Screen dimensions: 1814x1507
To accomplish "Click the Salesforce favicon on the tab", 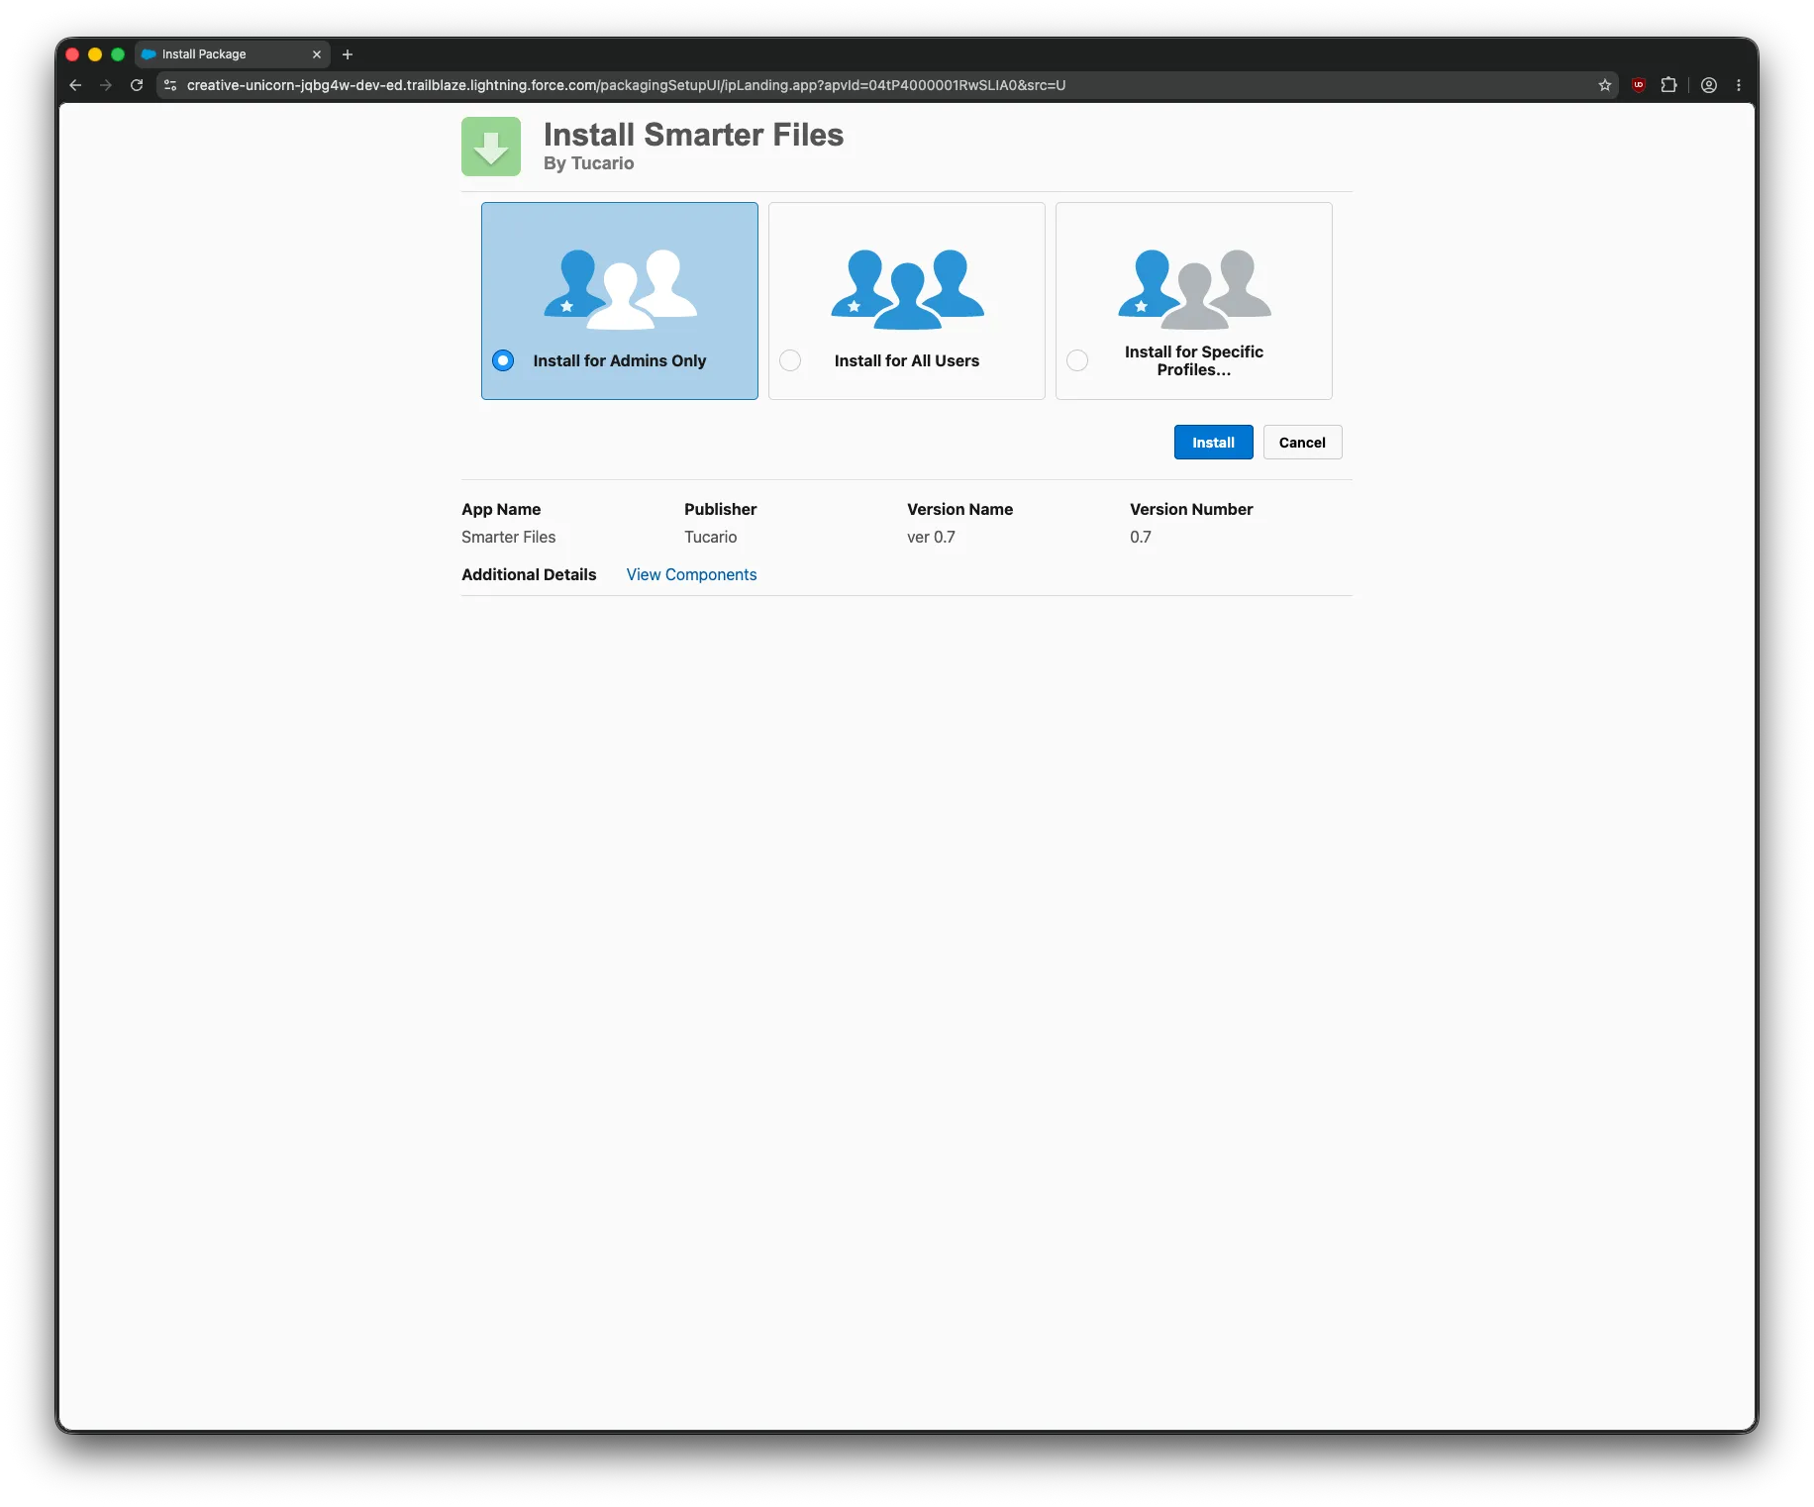I will (x=150, y=54).
